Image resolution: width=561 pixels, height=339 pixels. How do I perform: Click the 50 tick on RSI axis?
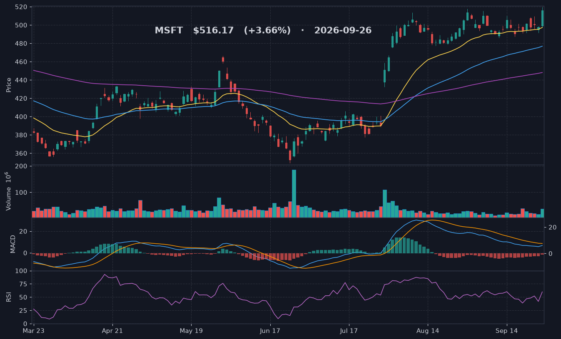[x=24, y=297]
